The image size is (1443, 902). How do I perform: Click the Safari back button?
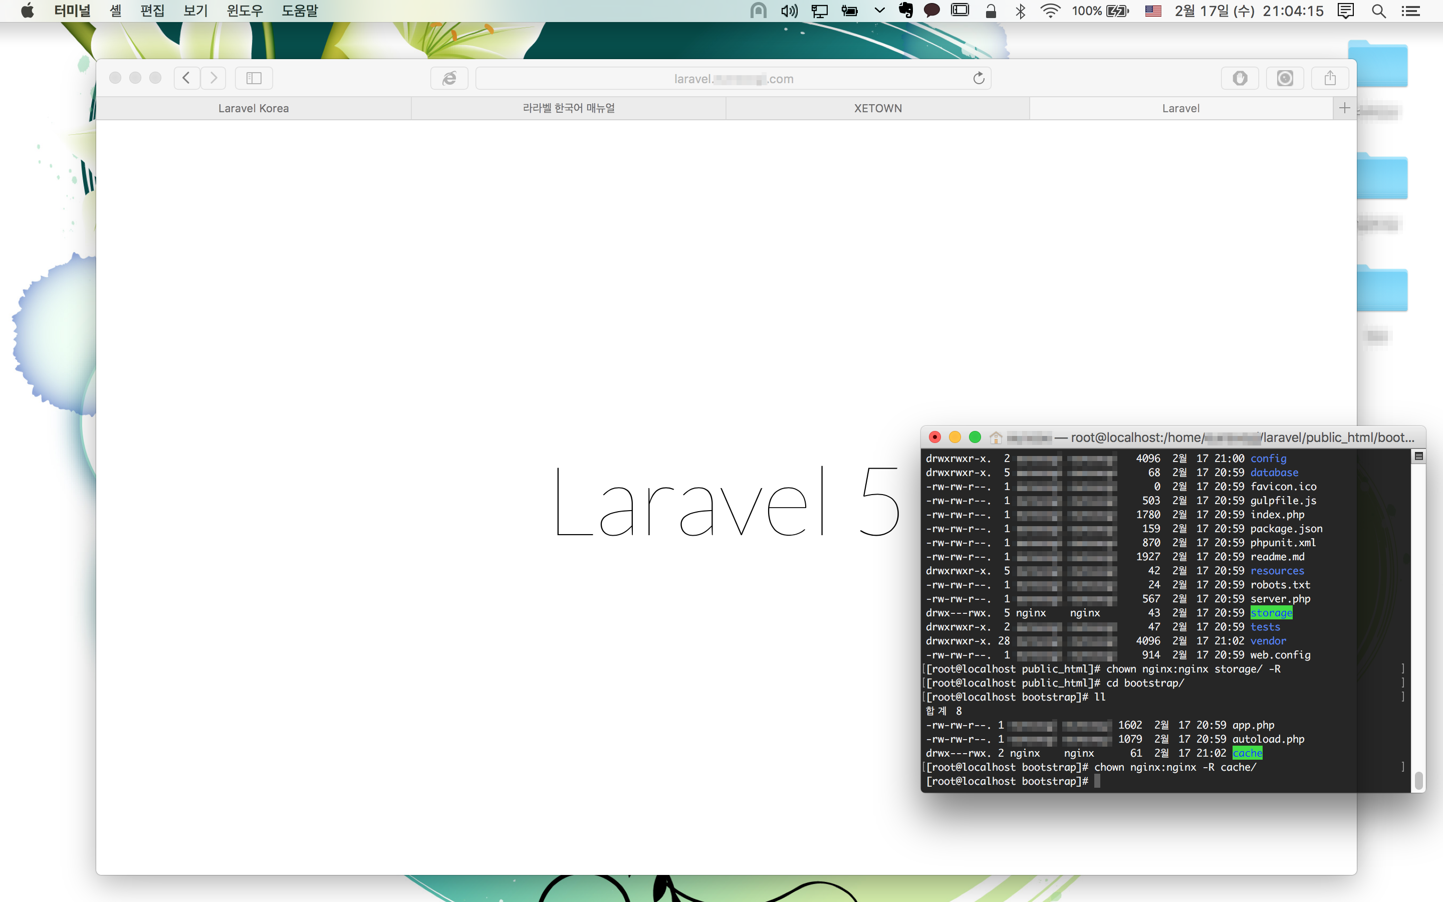click(x=186, y=78)
